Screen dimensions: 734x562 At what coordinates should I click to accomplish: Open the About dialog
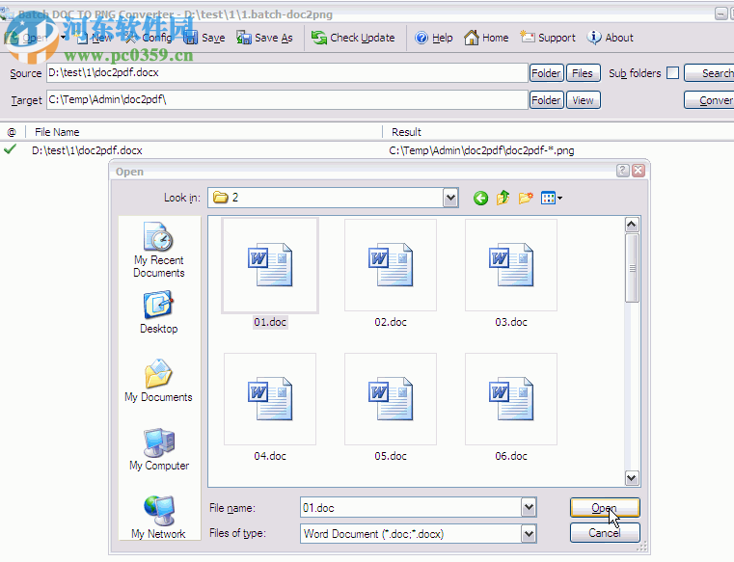click(x=611, y=38)
